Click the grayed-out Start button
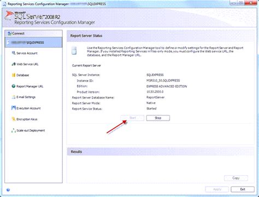 [132, 118]
